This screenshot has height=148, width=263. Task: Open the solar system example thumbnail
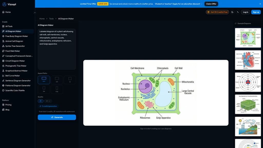(248, 143)
